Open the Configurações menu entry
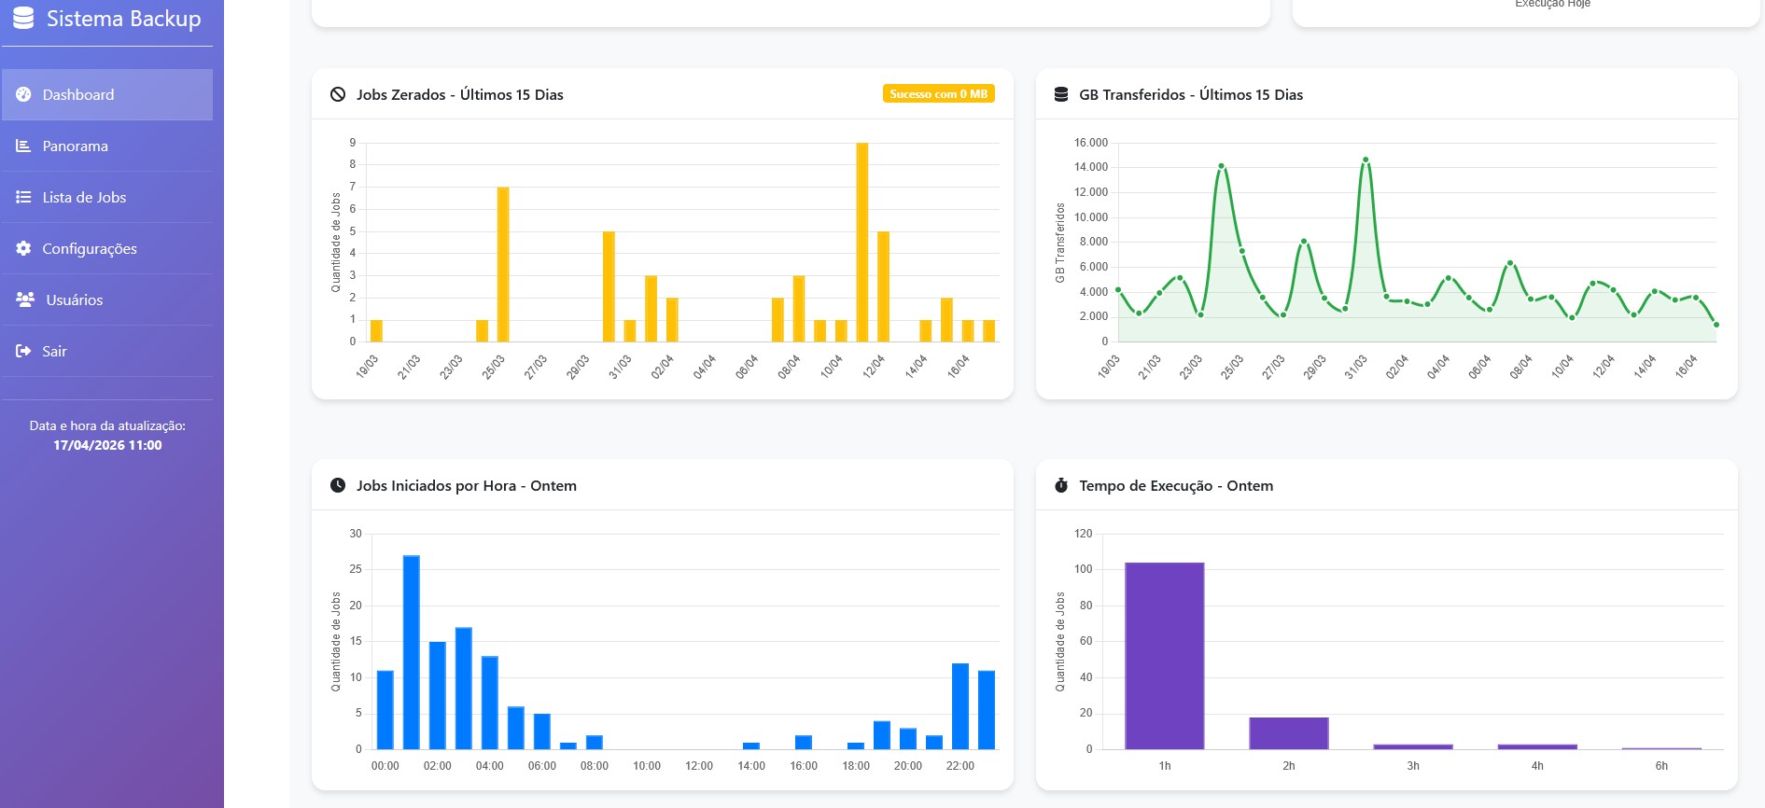1765x808 pixels. point(107,248)
